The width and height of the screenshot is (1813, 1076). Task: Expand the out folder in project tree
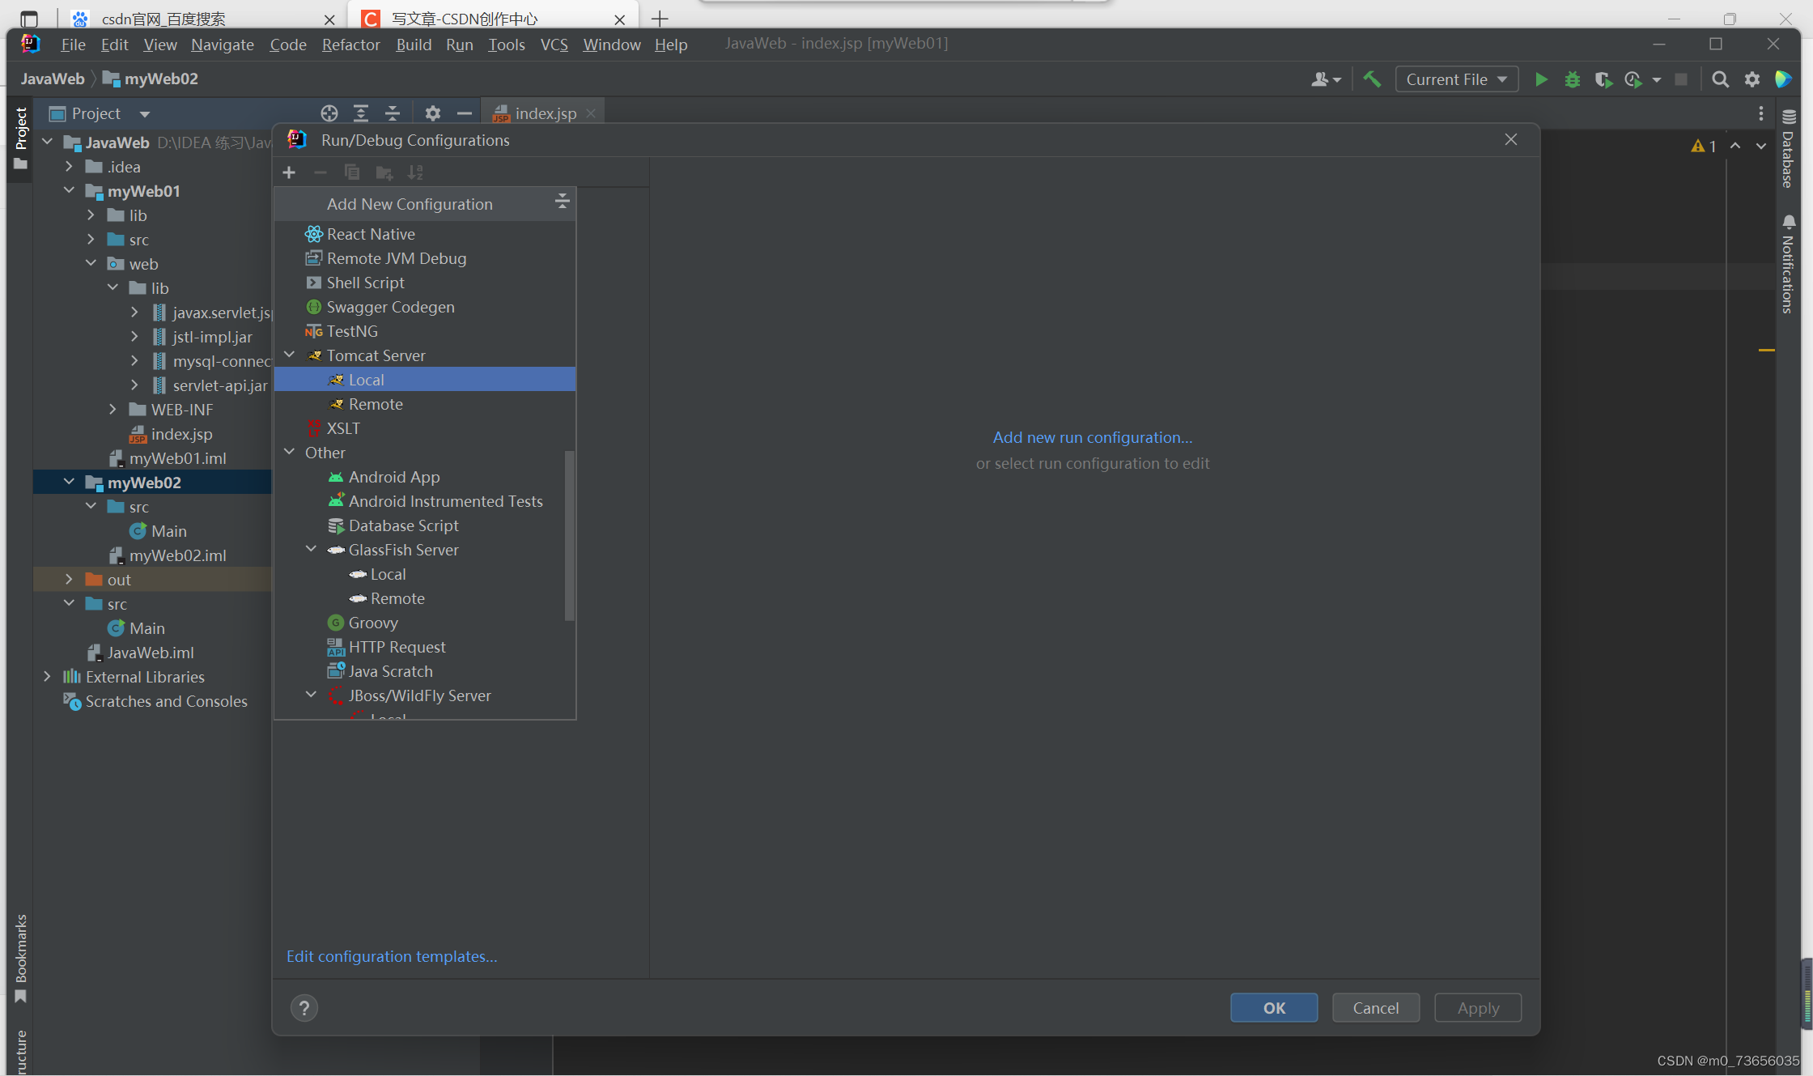click(x=69, y=580)
